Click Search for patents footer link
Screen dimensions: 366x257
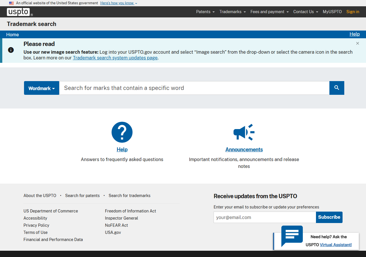pos(82,196)
